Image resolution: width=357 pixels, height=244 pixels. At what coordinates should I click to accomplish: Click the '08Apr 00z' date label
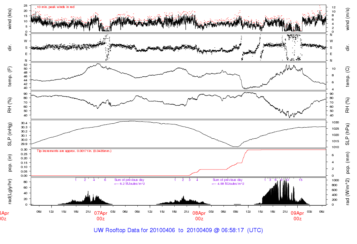[199, 216]
